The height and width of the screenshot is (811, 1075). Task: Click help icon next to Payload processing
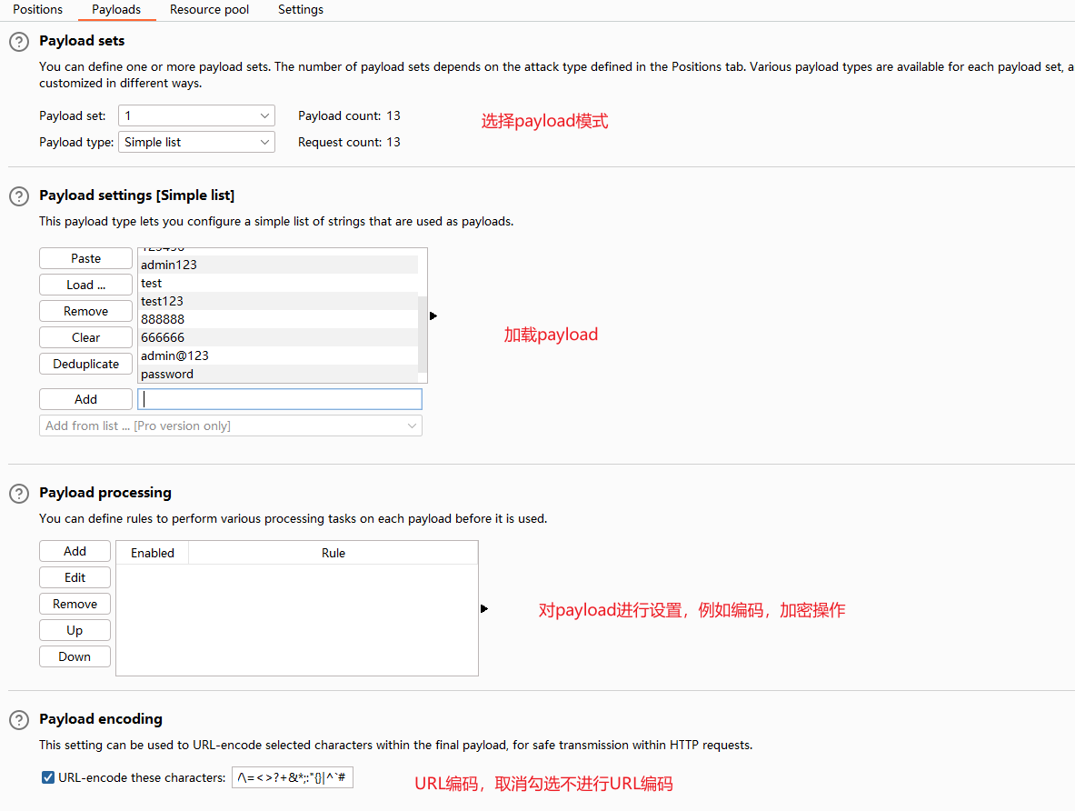18,494
